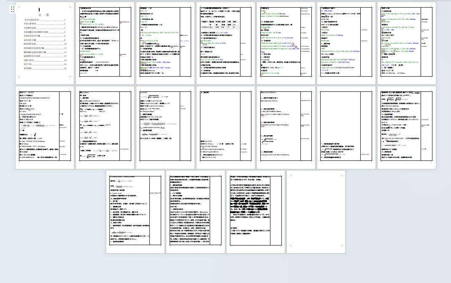Open the sixth page in the first row
This screenshot has height=283, width=451.
pos(347,43)
